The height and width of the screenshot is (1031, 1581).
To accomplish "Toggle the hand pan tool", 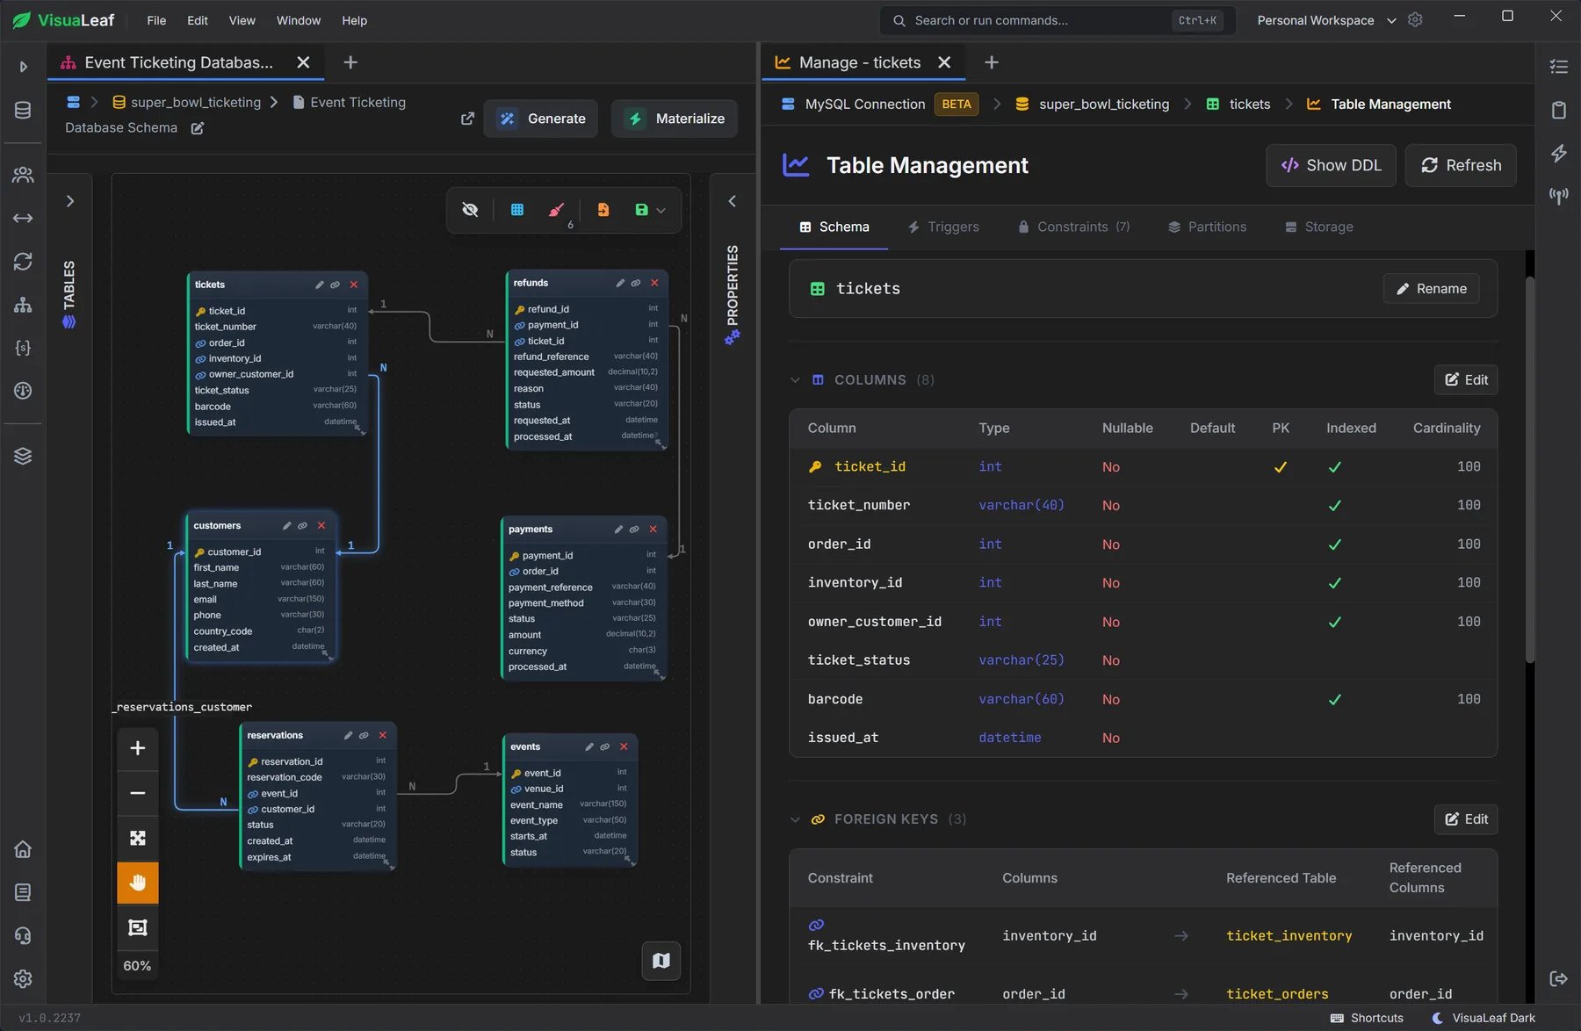I will (138, 883).
